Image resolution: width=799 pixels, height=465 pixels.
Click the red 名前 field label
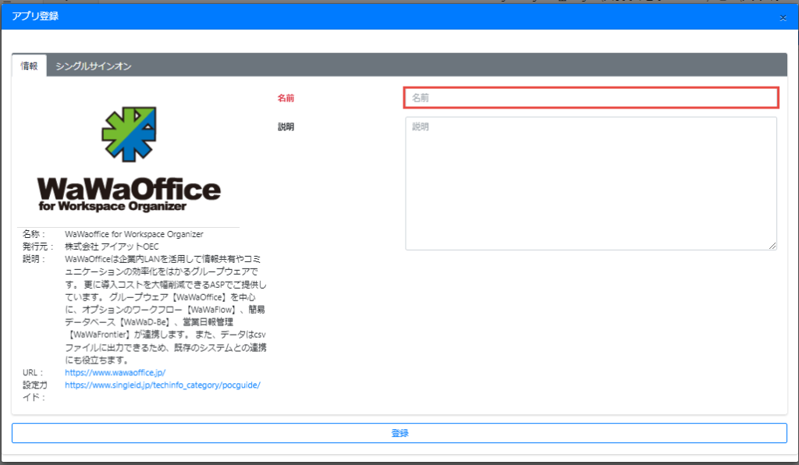pos(286,98)
